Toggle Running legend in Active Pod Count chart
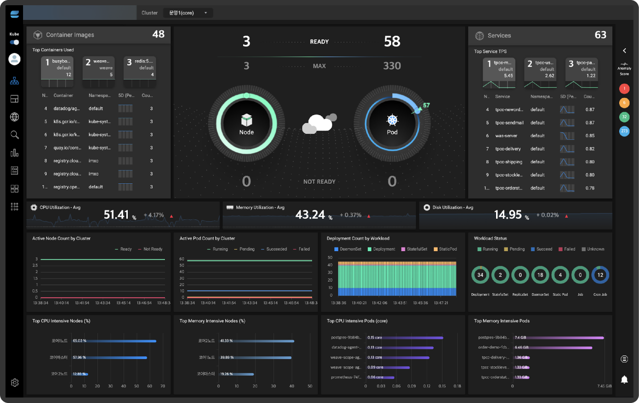The width and height of the screenshot is (639, 403). [x=216, y=249]
